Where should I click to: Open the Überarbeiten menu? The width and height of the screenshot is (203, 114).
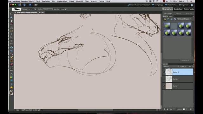62,1
